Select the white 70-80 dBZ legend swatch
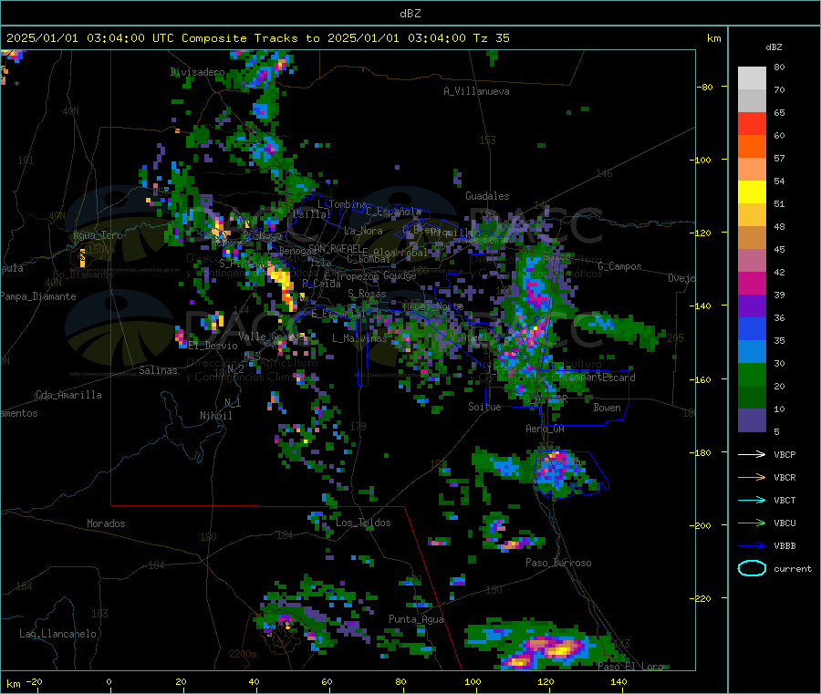The image size is (821, 694). pyautogui.click(x=752, y=78)
